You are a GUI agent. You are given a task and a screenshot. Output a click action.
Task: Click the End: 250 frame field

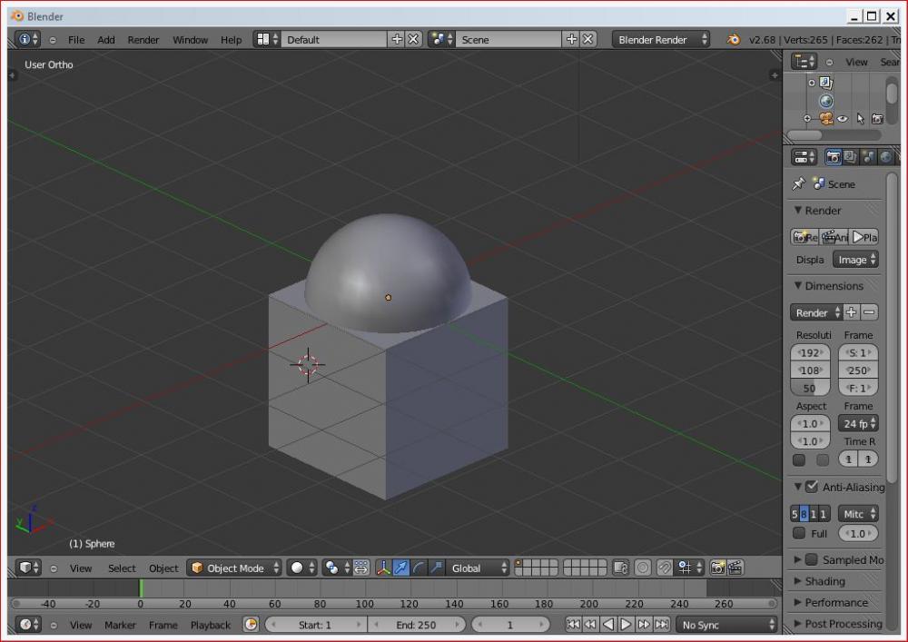click(416, 625)
